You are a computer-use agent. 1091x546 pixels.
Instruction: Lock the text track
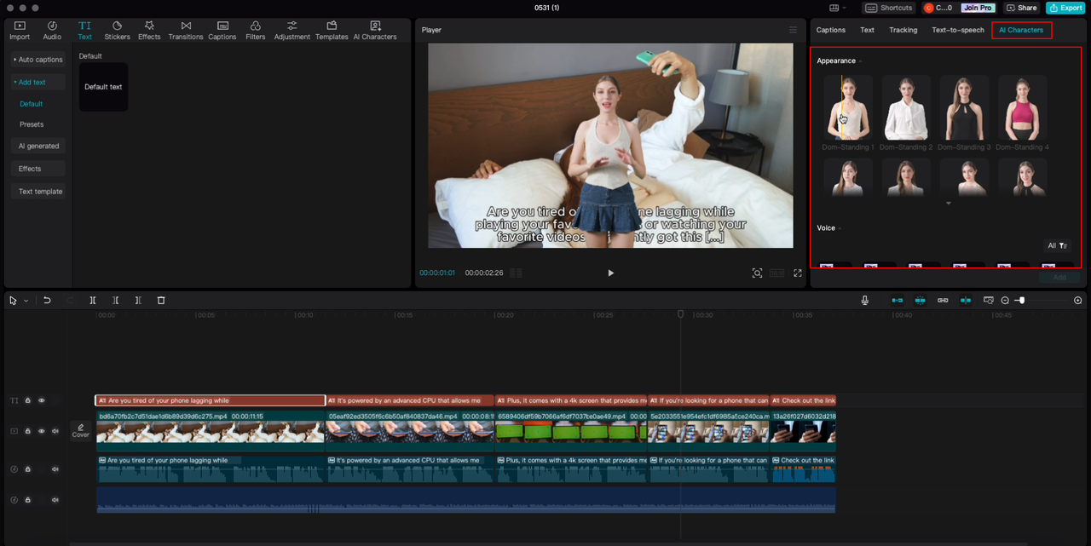27,400
